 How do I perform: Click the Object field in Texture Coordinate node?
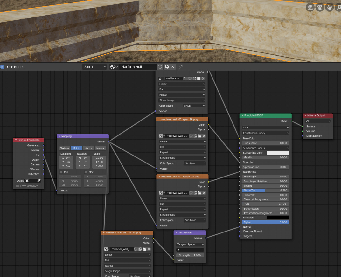point(31,181)
